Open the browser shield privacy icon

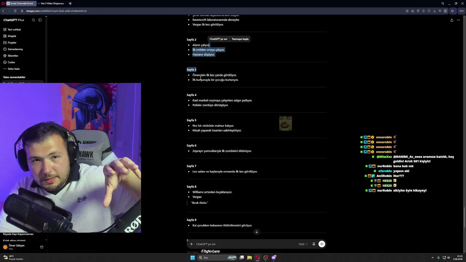pyautogui.click(x=418, y=11)
